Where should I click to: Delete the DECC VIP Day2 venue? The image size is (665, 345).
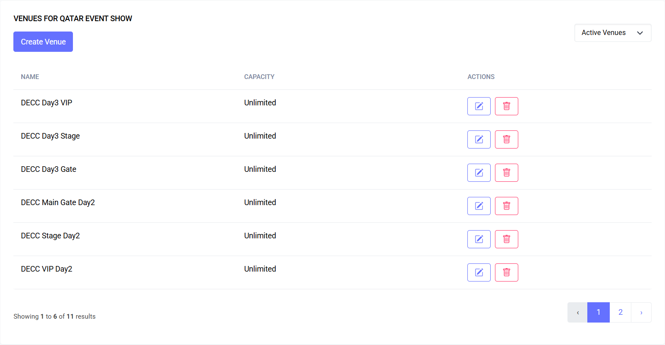pyautogui.click(x=506, y=272)
